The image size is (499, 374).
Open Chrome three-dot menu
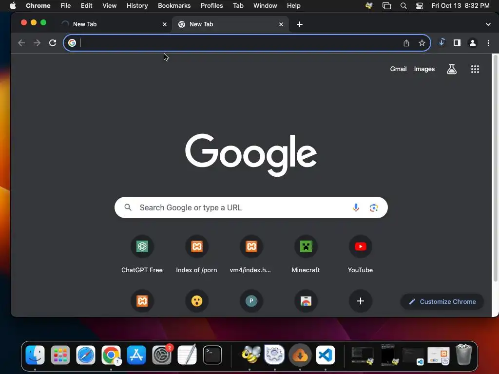coord(488,43)
